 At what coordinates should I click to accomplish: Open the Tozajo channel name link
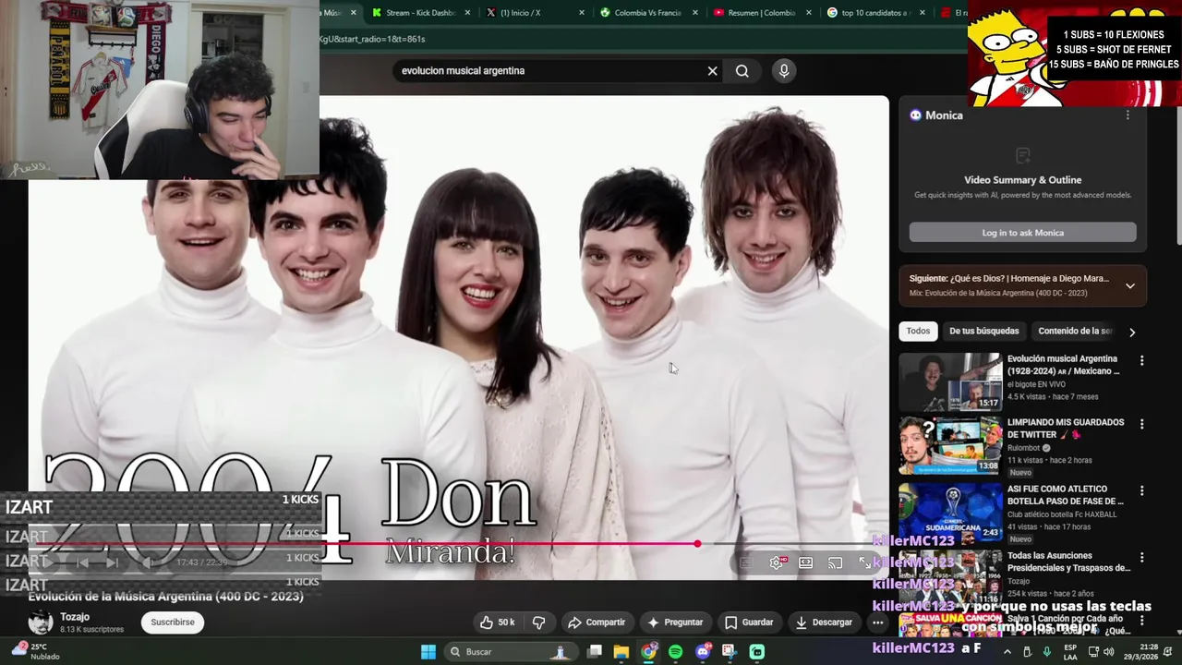(x=75, y=617)
